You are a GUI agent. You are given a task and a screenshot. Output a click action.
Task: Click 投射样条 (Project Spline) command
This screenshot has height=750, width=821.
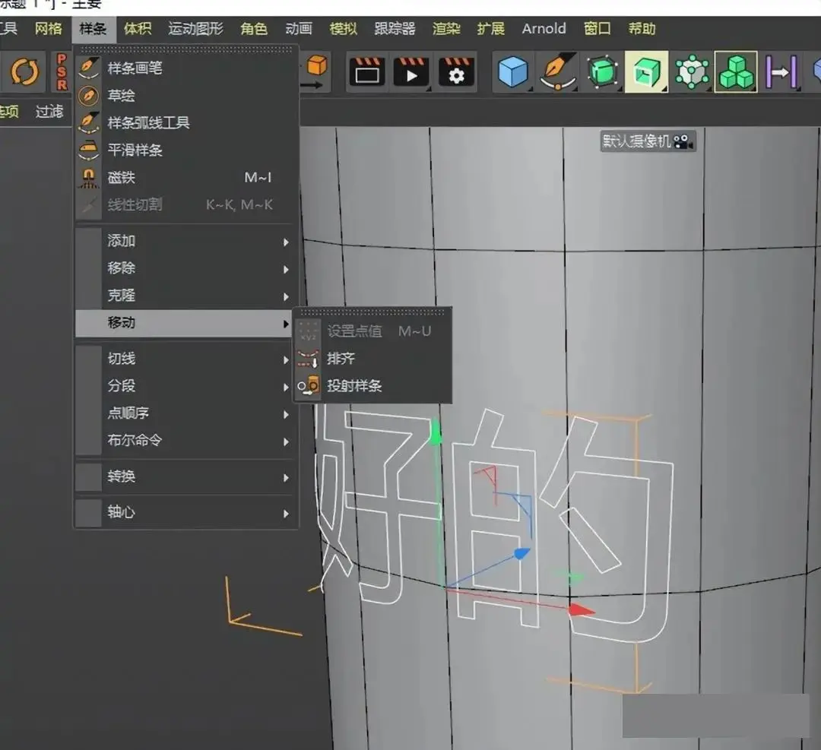point(354,386)
